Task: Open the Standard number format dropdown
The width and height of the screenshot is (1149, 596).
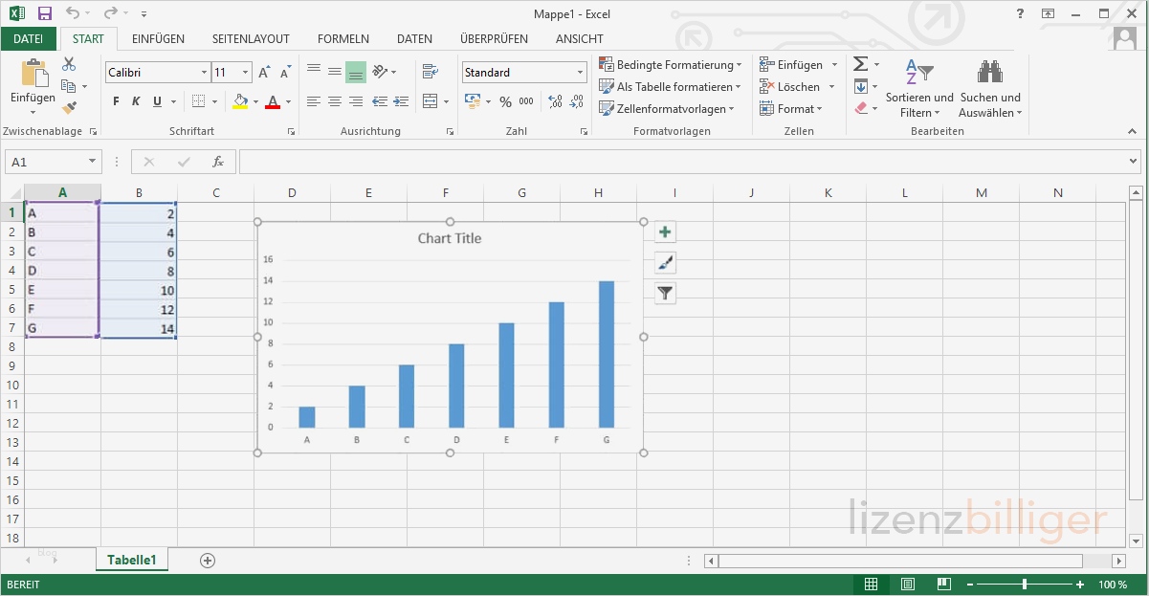Action: (580, 73)
